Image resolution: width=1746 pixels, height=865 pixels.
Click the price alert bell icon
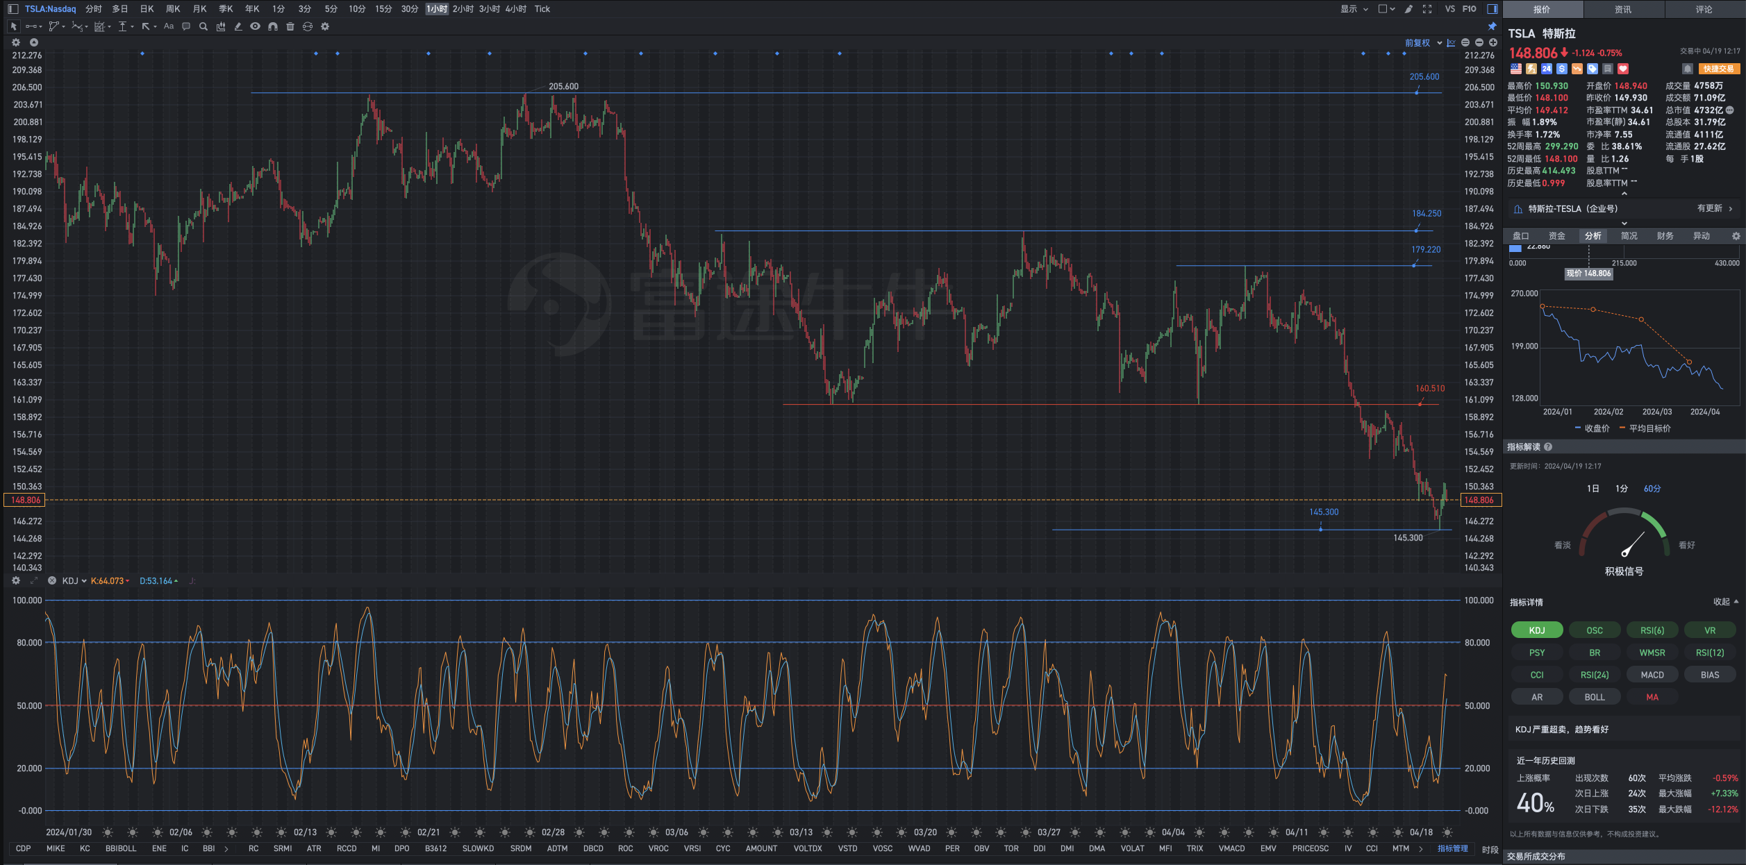[x=1688, y=69]
